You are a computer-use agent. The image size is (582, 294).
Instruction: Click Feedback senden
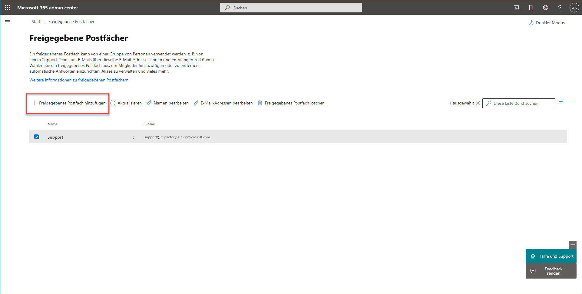coord(551,271)
